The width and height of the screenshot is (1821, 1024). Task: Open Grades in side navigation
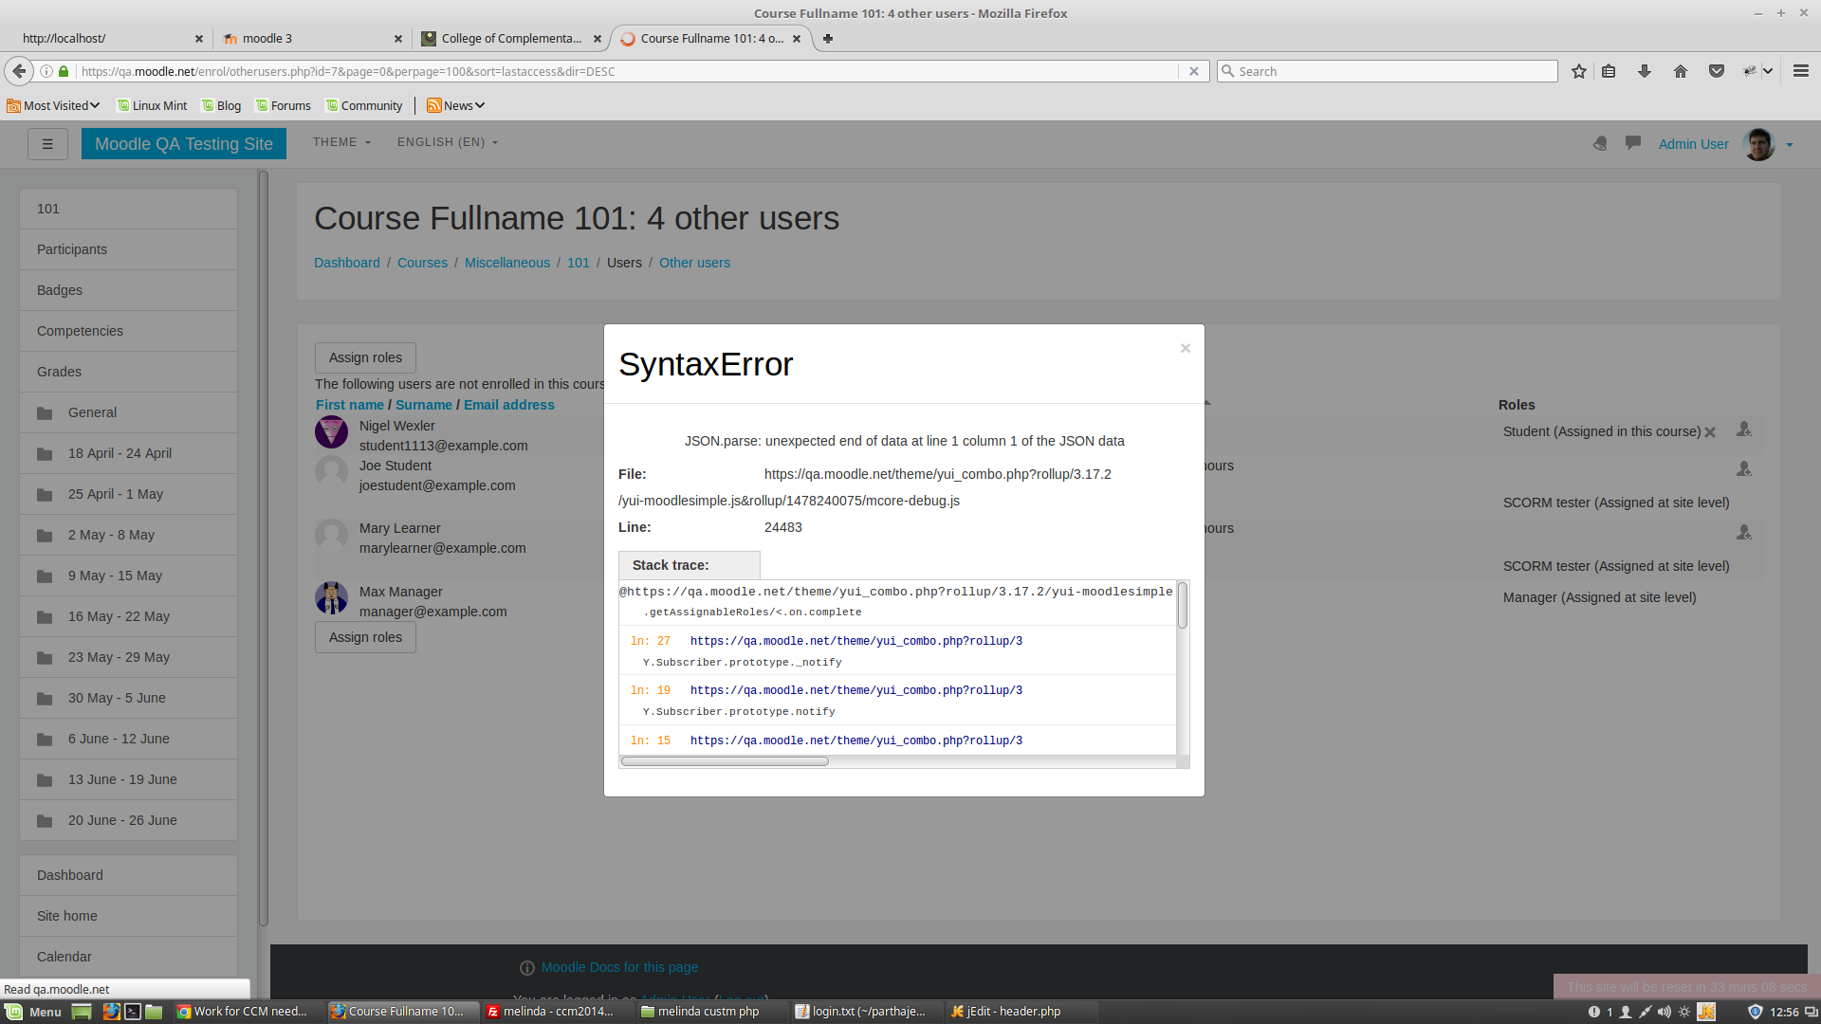coord(128,372)
